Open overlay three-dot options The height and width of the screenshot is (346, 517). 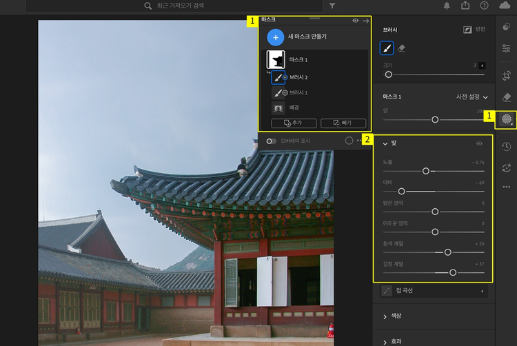coord(359,141)
